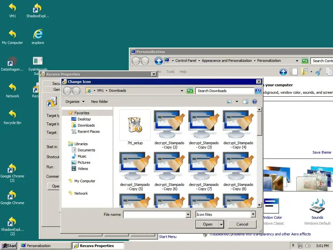The image size is (333, 250).
Task: Show hidden system tray icons
Action: tap(293, 245)
